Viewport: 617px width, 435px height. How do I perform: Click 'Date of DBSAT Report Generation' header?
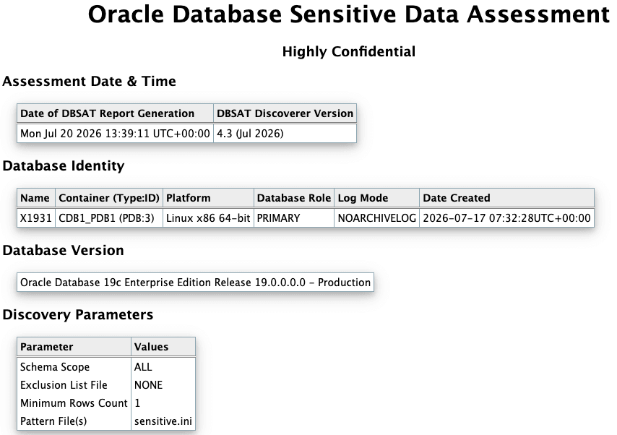(115, 113)
